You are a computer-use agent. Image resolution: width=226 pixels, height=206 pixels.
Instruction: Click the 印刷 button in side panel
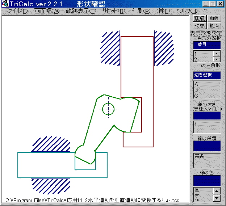[200, 18]
